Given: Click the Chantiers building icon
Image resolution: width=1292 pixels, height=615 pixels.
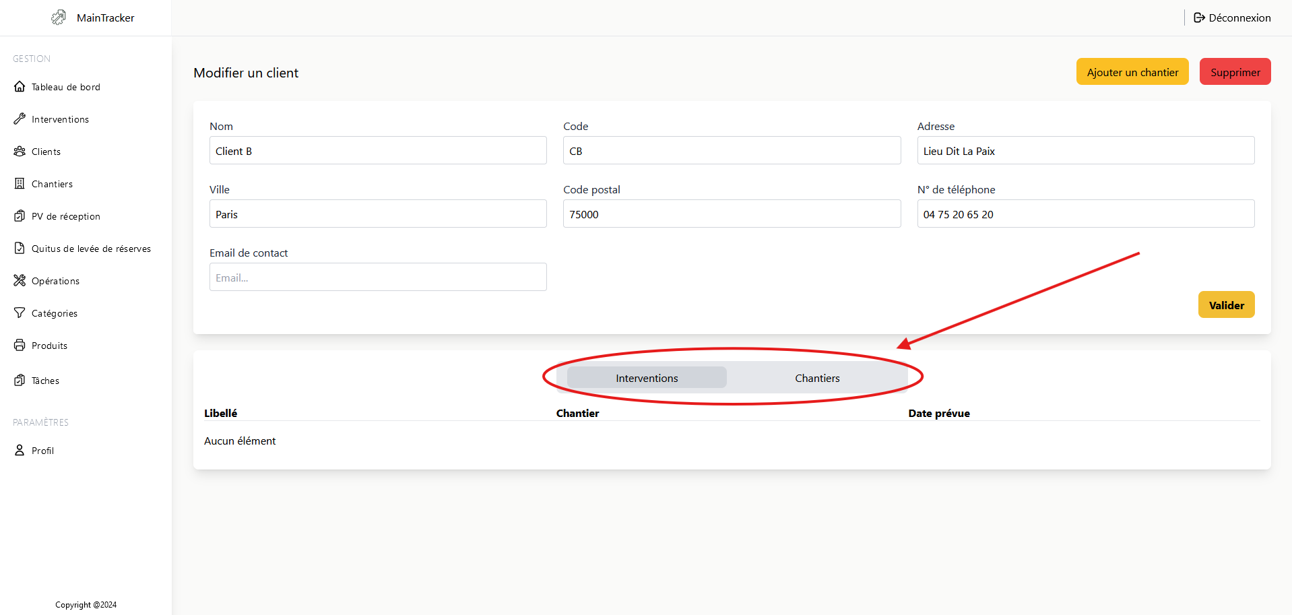Looking at the screenshot, I should coord(20,184).
